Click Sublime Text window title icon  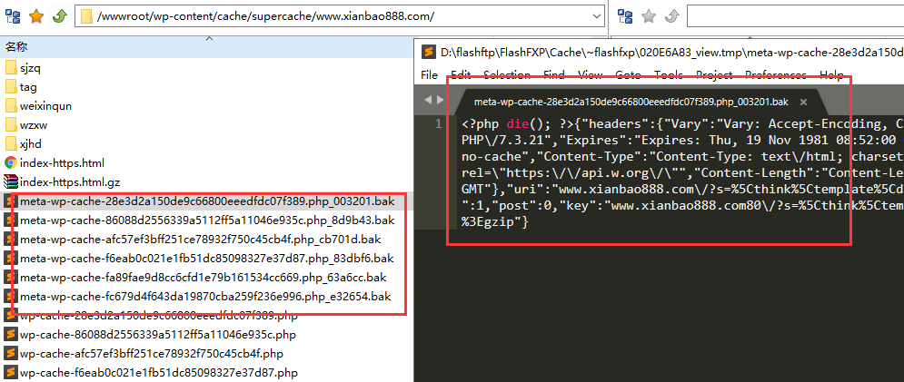428,53
